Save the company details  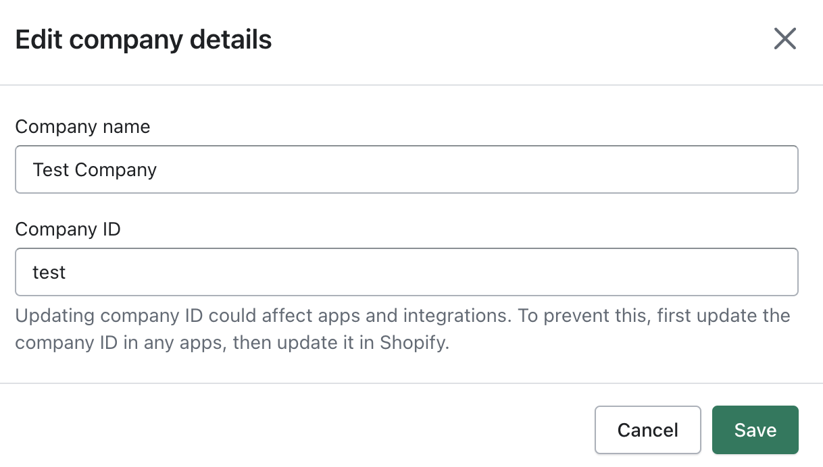coord(755,430)
